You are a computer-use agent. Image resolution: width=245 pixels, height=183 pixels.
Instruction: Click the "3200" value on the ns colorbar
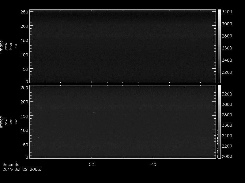coord(227,12)
